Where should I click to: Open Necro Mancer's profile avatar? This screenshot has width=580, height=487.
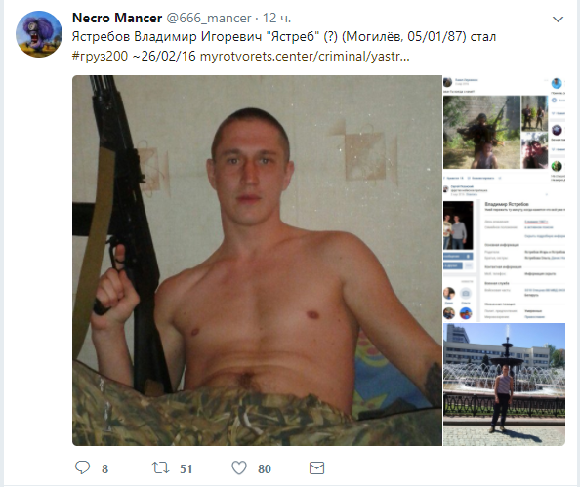(39, 34)
